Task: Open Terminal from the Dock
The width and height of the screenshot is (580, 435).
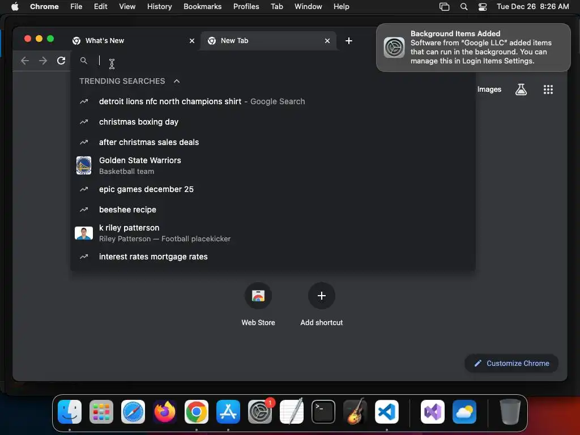Action: tap(323, 412)
